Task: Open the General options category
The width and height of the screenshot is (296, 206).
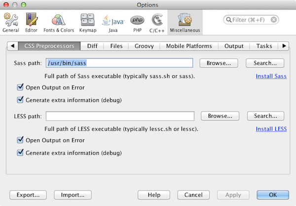Action: 10,23
